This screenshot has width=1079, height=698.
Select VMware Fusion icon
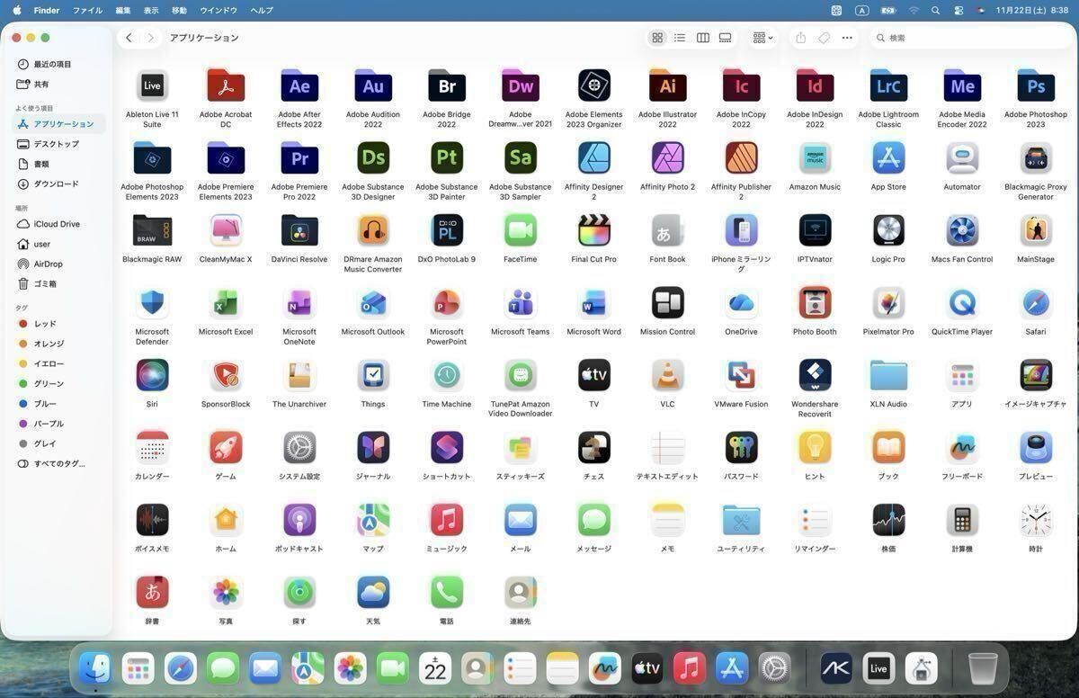click(x=741, y=375)
